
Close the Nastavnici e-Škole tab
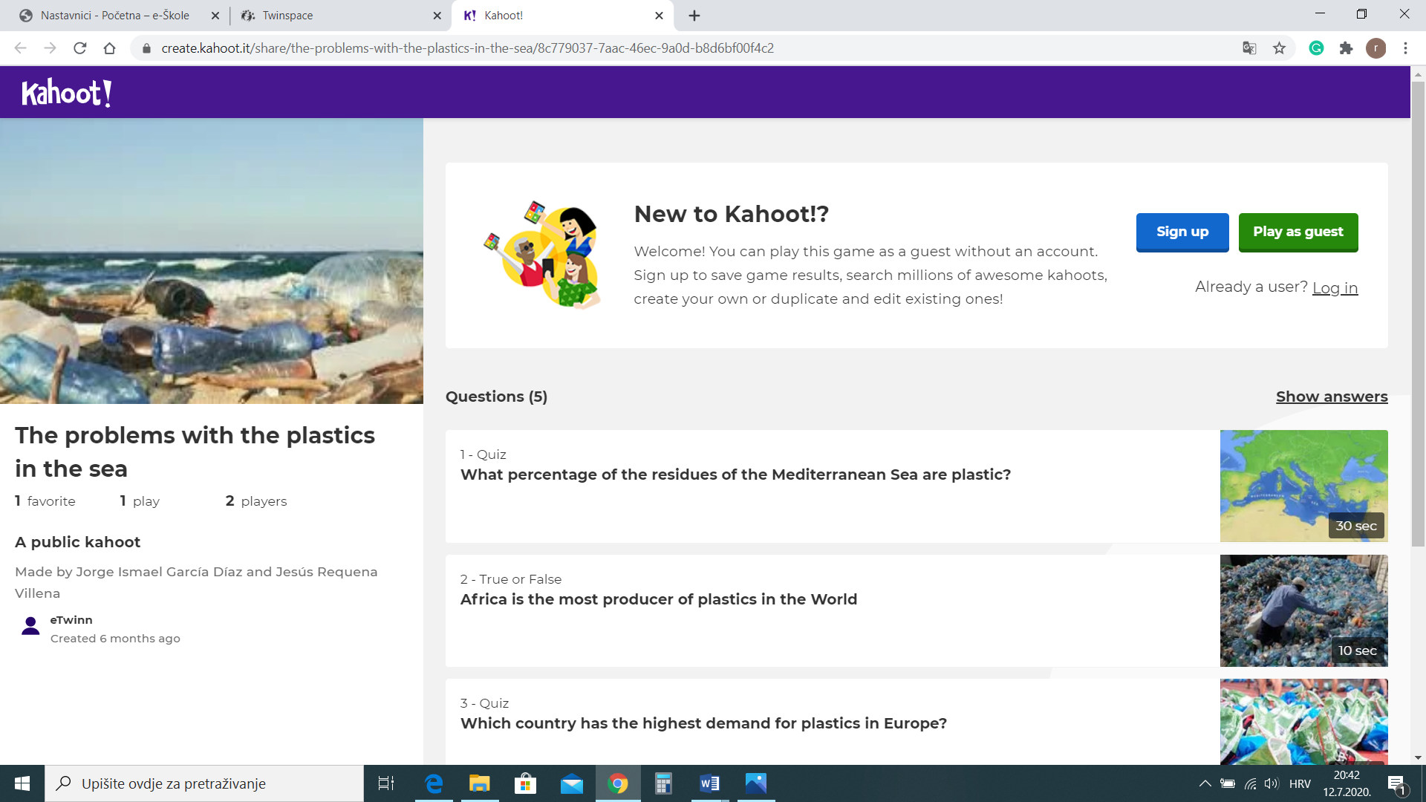(215, 16)
